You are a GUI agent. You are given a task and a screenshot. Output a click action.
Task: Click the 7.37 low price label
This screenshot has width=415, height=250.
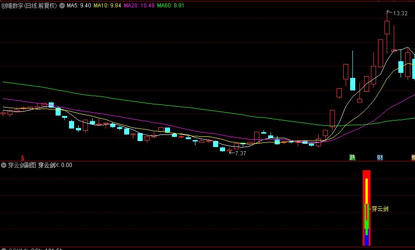(x=240, y=153)
